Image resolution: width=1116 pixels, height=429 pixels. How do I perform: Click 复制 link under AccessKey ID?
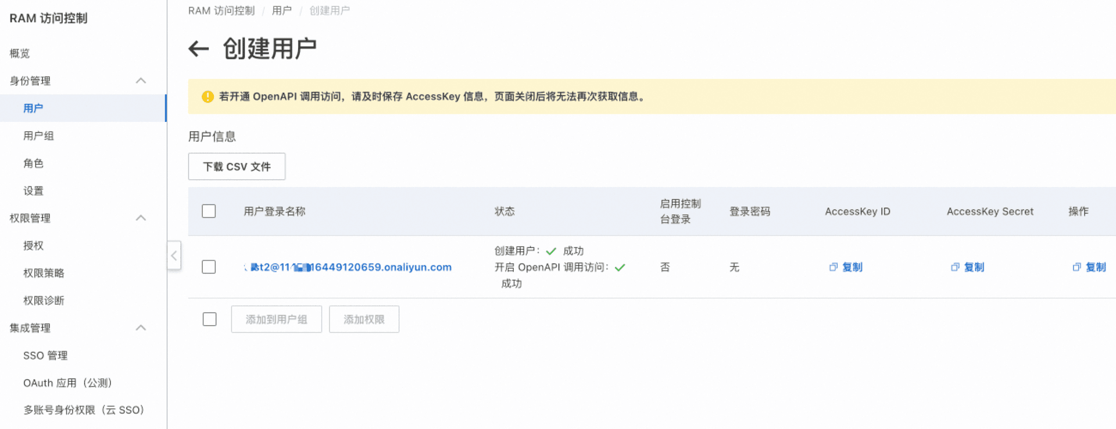[x=852, y=267]
